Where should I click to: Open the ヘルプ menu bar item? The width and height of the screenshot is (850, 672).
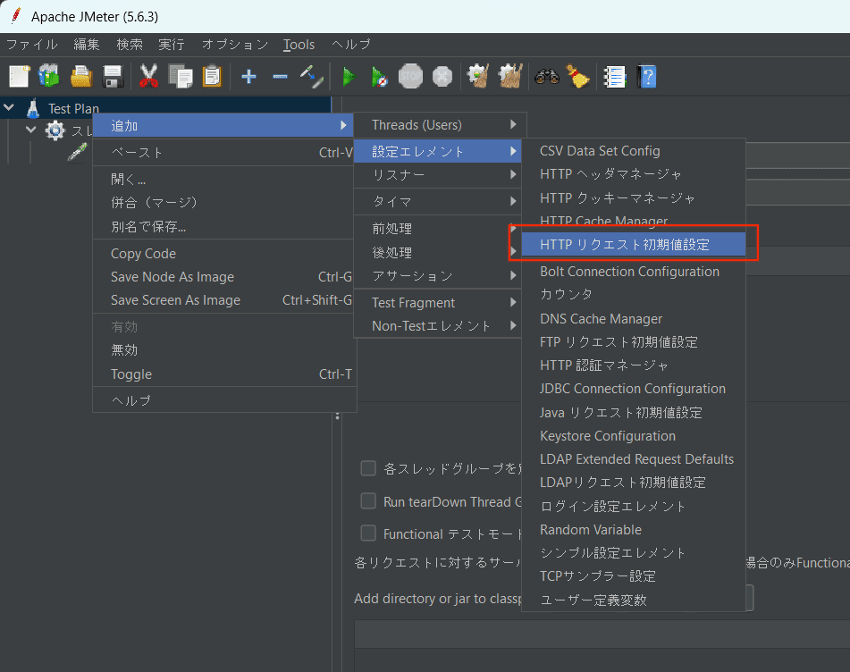click(x=350, y=45)
